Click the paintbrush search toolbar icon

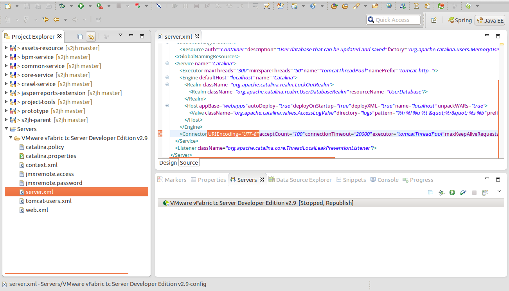pos(356,6)
